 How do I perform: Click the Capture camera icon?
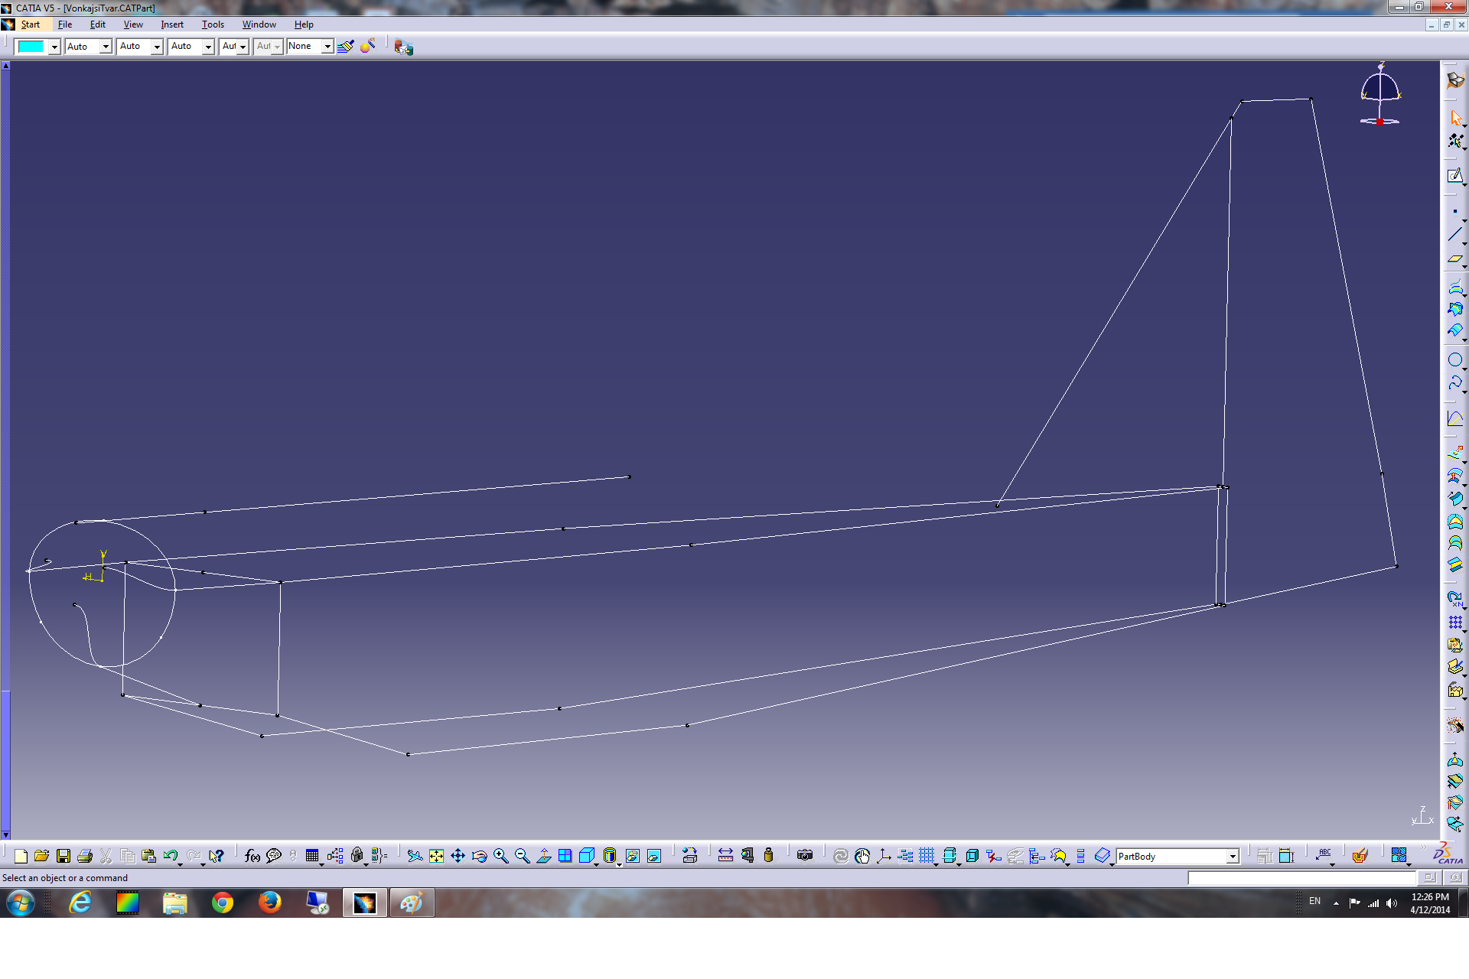click(805, 856)
